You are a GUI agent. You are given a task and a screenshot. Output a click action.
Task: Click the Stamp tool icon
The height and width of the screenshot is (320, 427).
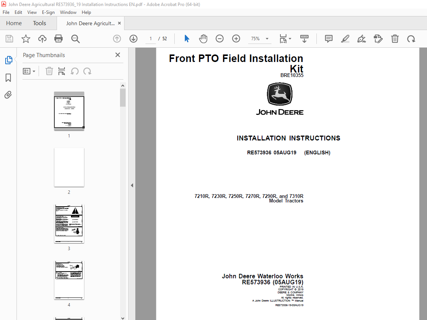pyautogui.click(x=378, y=39)
